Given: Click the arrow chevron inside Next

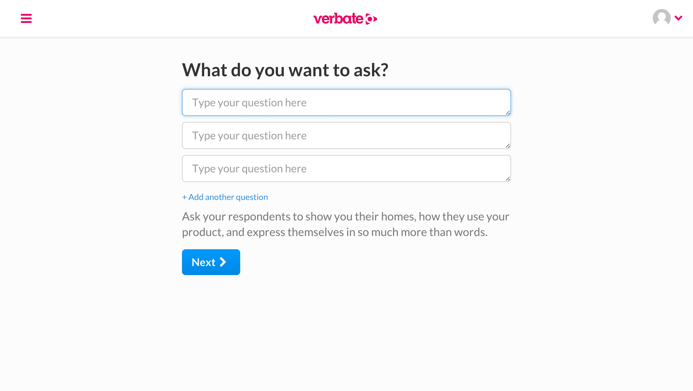Looking at the screenshot, I should [x=223, y=262].
